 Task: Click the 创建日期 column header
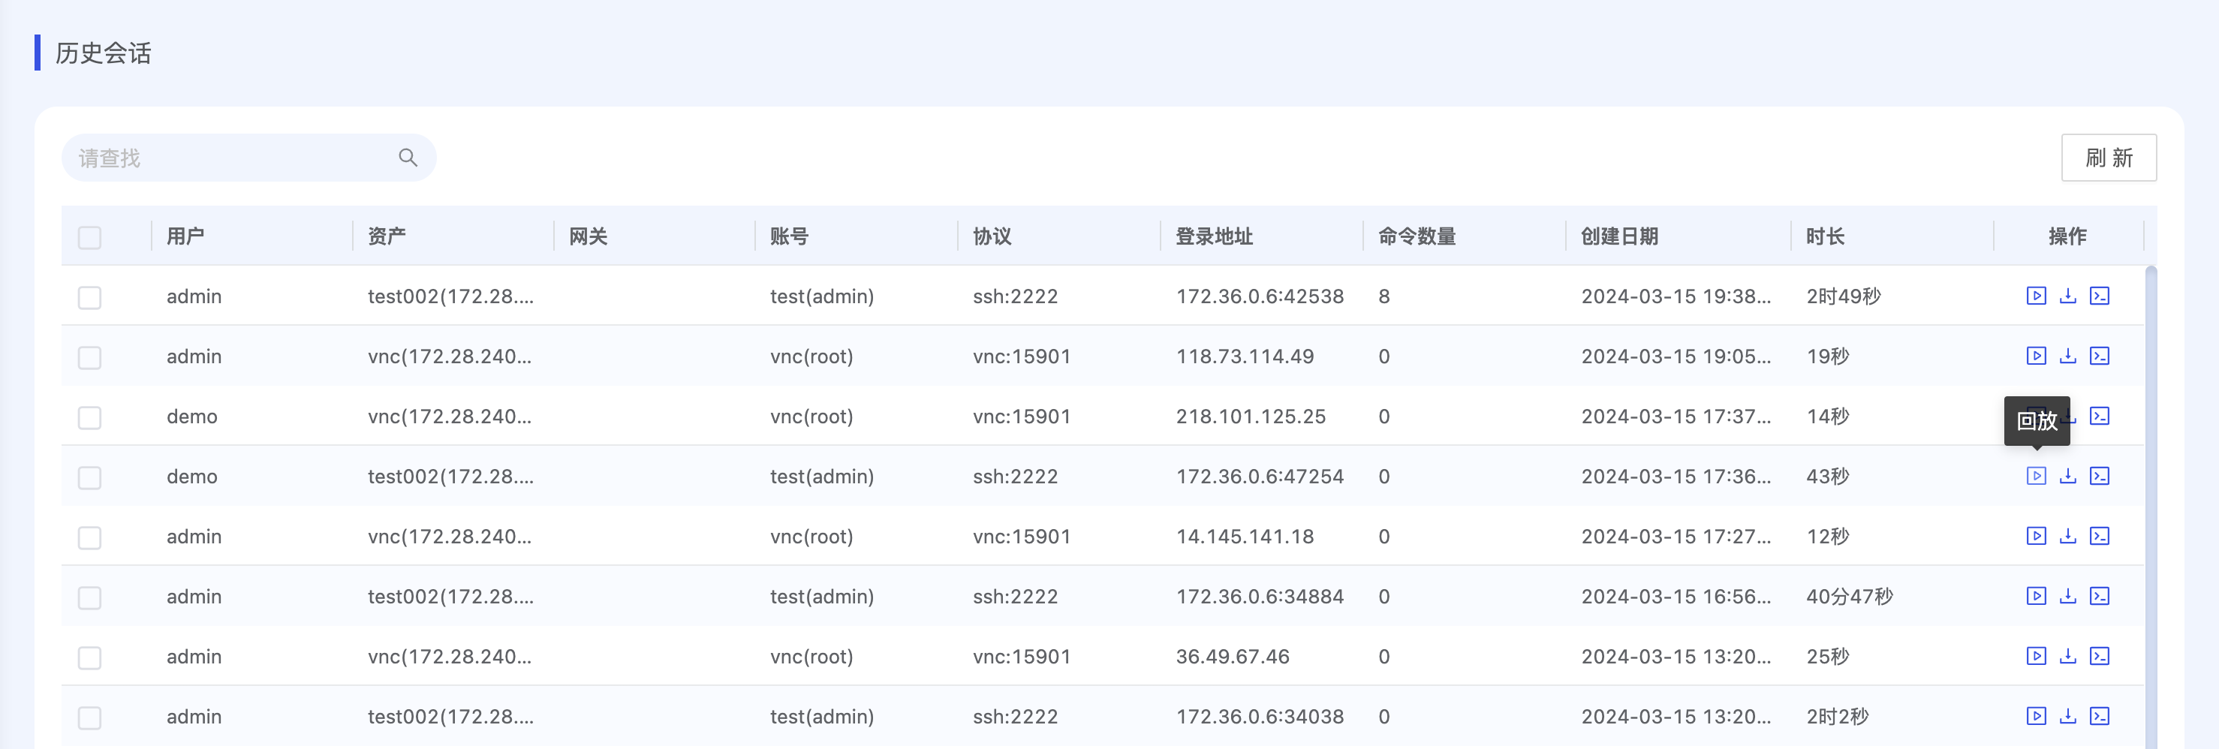[1618, 236]
